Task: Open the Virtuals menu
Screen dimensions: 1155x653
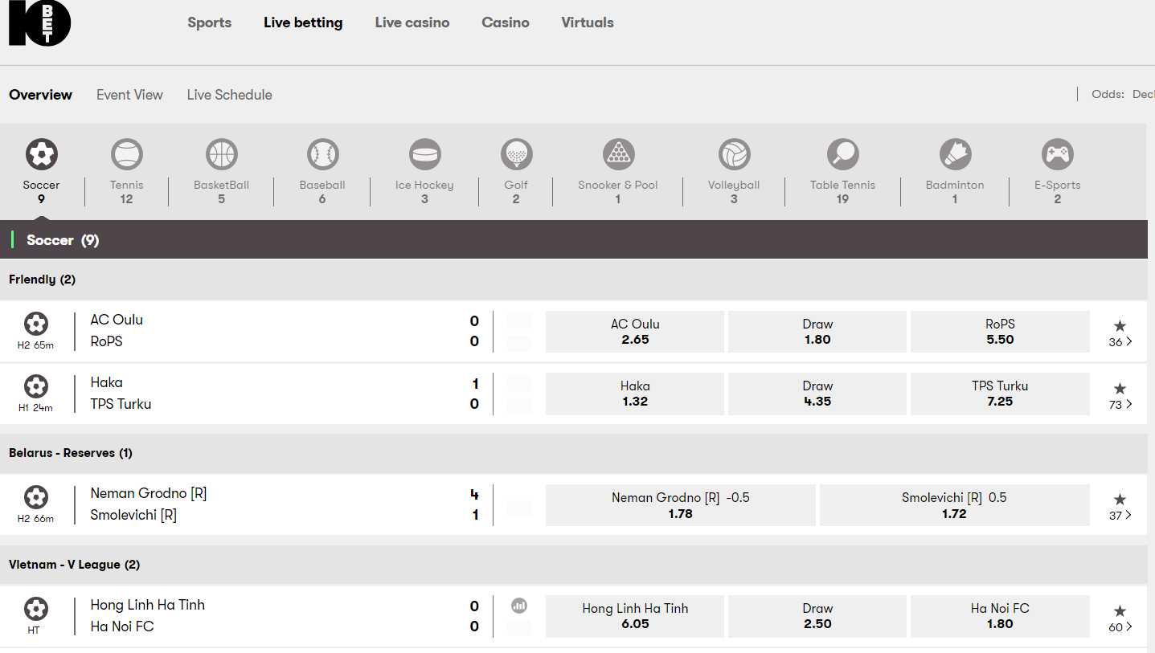Action: 588,22
